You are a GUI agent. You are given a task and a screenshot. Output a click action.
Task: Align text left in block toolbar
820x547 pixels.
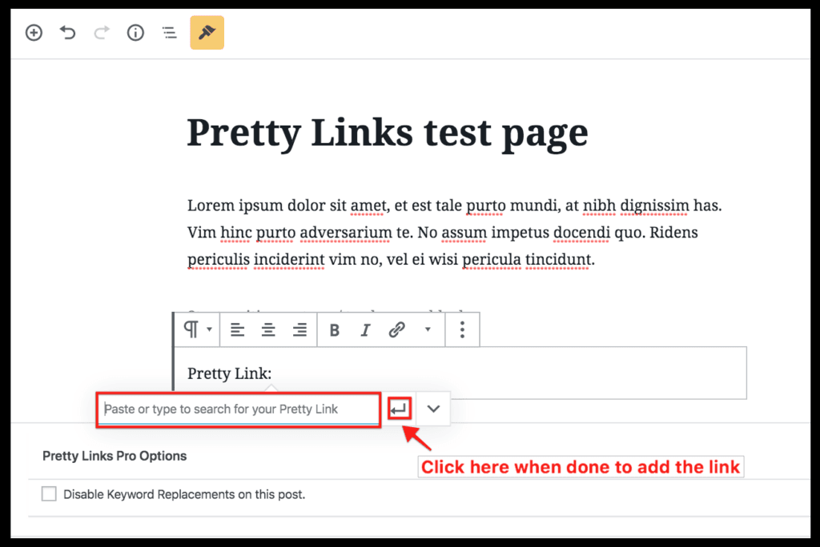238,329
